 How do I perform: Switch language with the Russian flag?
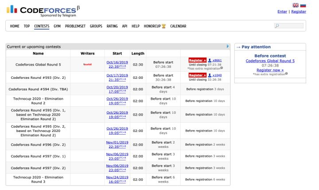303,5
